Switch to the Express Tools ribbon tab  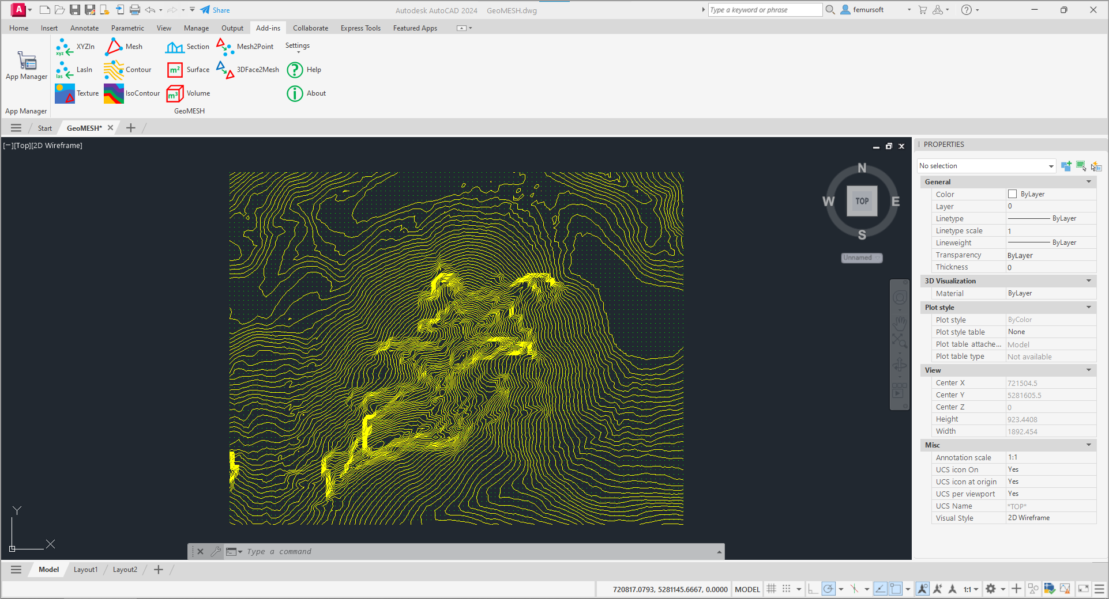click(360, 28)
